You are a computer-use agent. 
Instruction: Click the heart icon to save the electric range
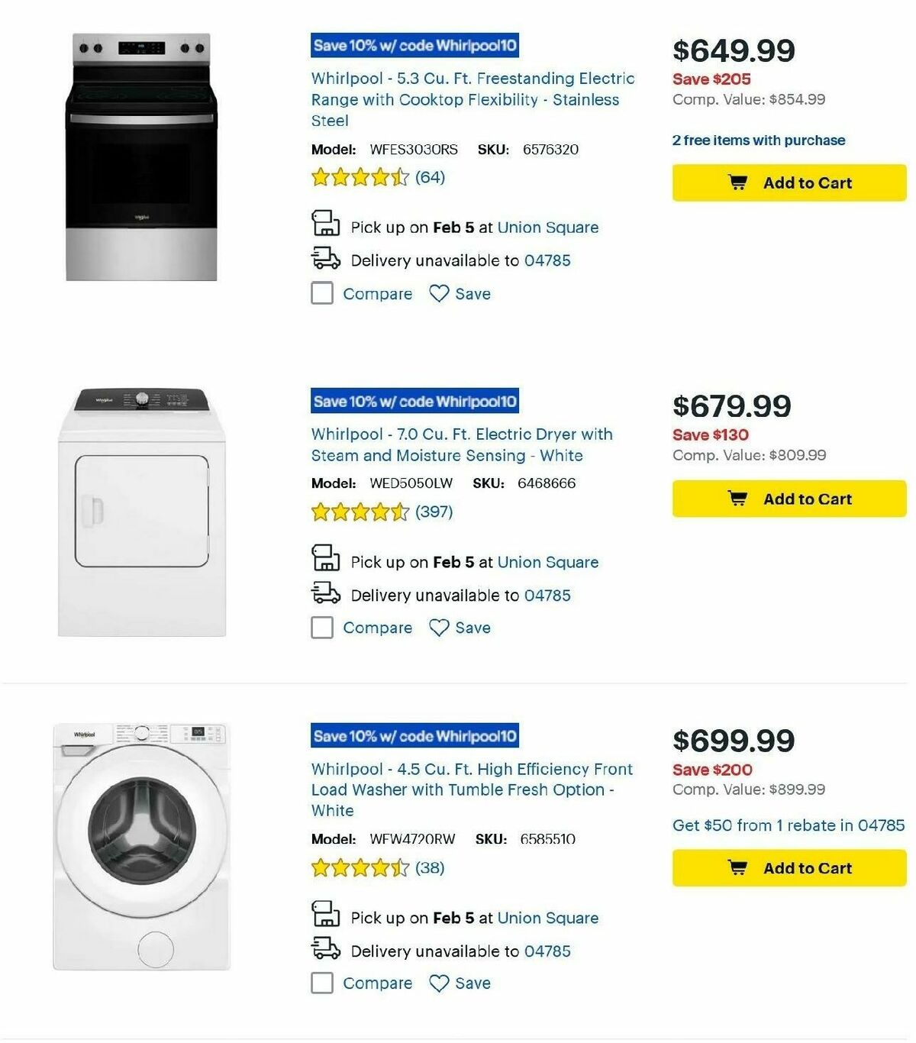[x=437, y=292]
